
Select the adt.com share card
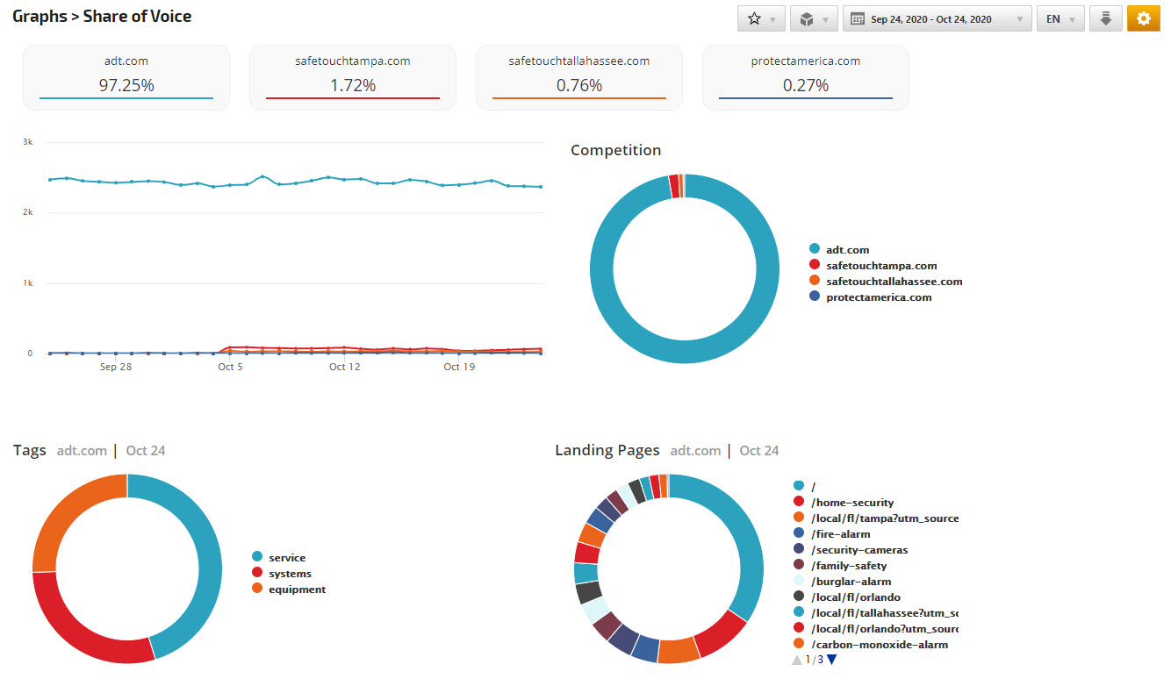(x=126, y=77)
